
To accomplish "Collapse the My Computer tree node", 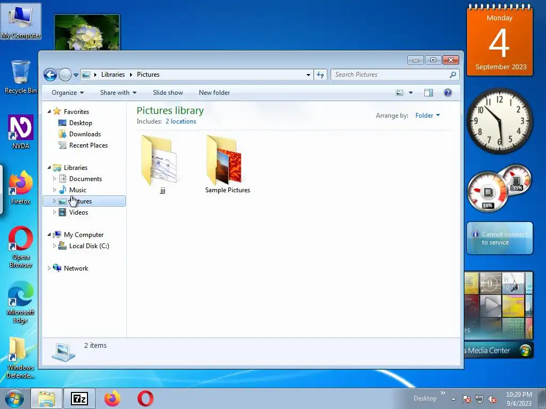I will tap(49, 235).
